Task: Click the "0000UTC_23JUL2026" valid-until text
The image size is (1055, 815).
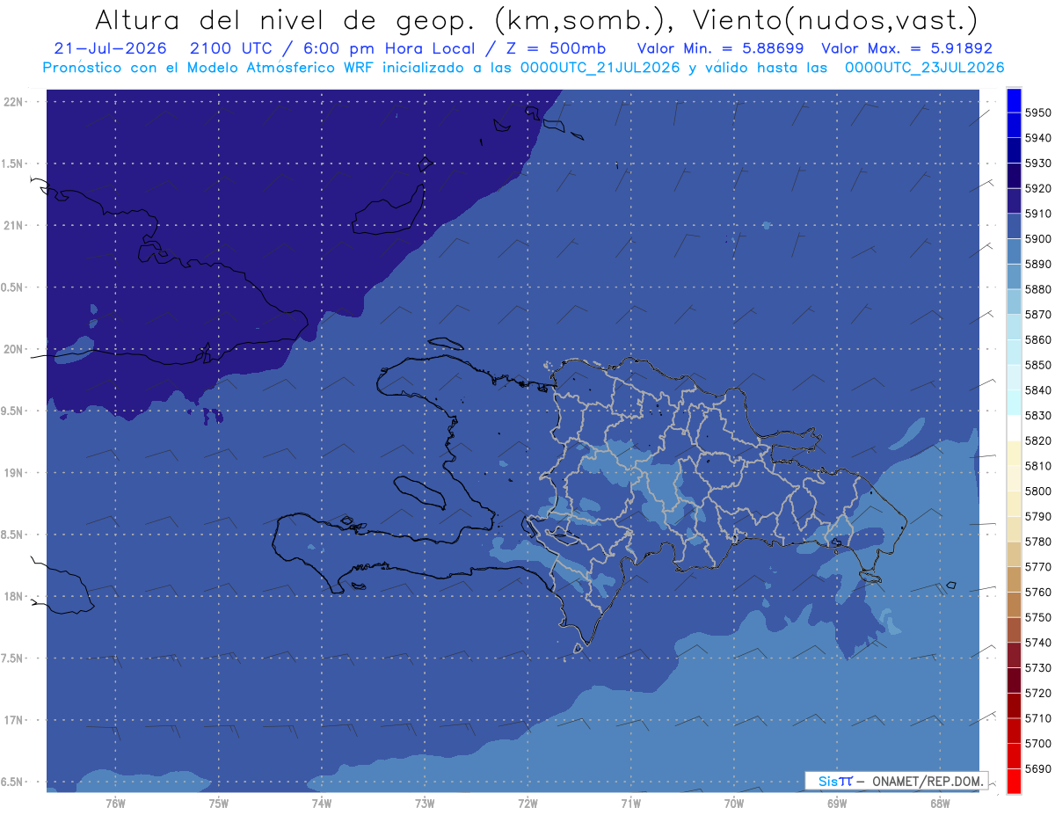Action: tap(925, 68)
